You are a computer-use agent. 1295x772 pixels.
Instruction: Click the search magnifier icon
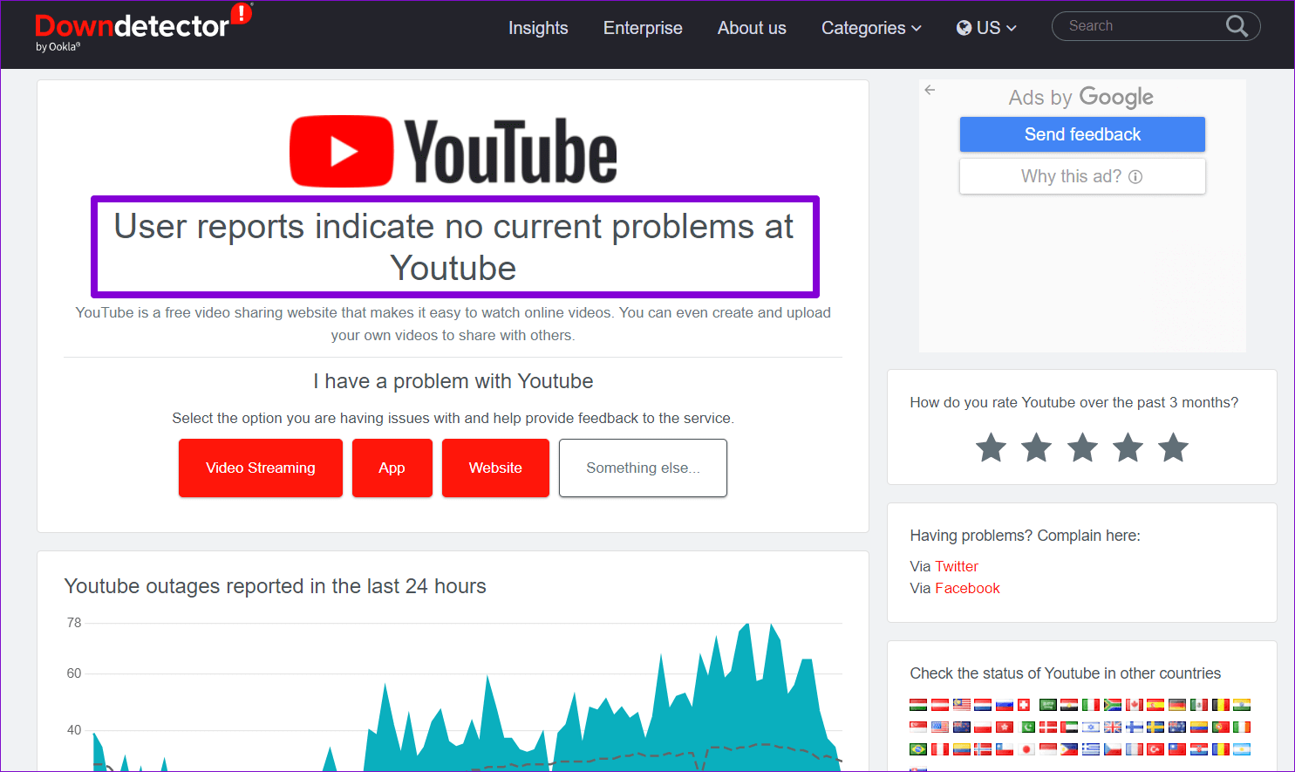[x=1237, y=26]
